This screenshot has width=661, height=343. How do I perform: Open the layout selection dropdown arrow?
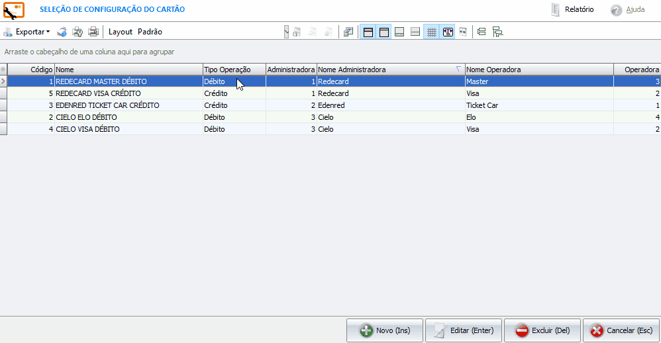[x=286, y=32]
